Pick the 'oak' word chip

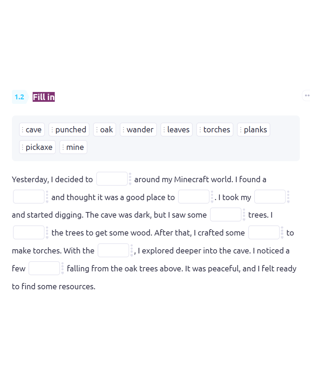(x=105, y=130)
